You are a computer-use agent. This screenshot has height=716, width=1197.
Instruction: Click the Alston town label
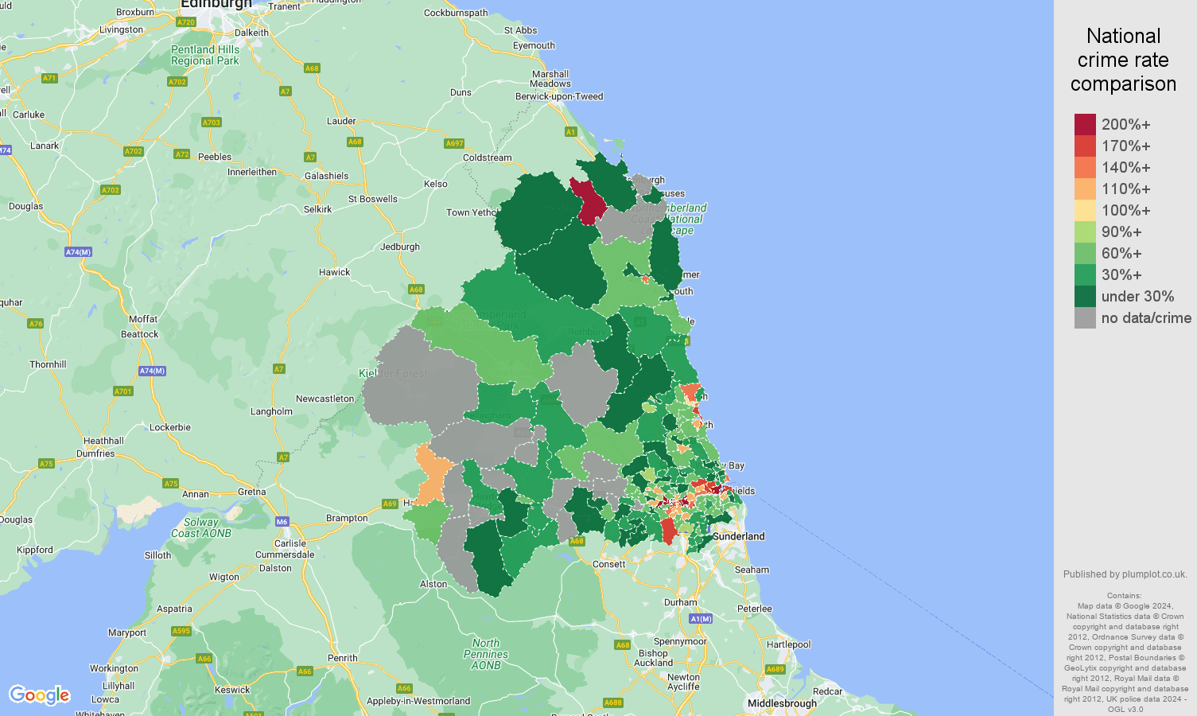(x=433, y=584)
